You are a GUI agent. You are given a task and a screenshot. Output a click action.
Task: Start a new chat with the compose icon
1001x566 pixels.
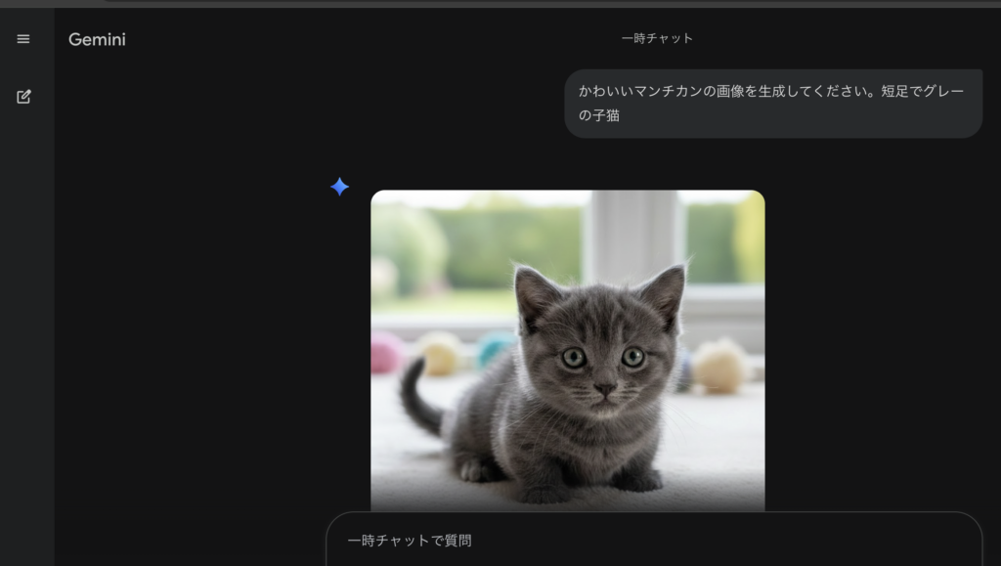pyautogui.click(x=23, y=97)
